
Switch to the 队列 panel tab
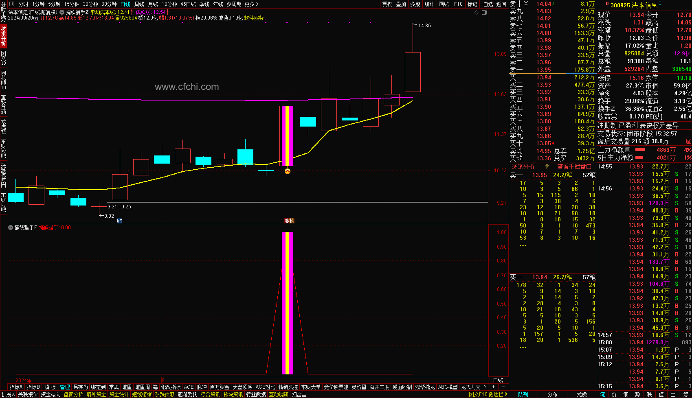(x=523, y=394)
